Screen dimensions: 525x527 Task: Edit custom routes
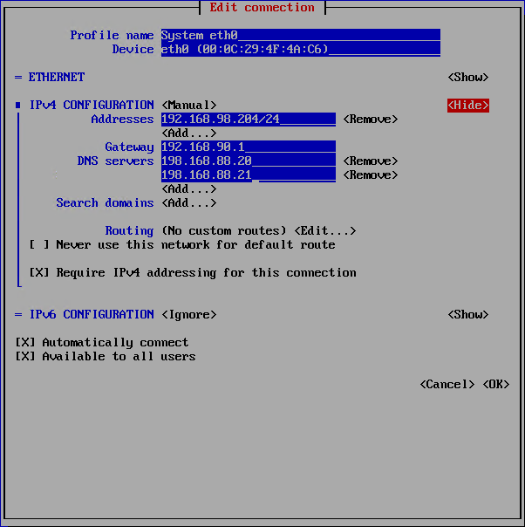tap(324, 231)
